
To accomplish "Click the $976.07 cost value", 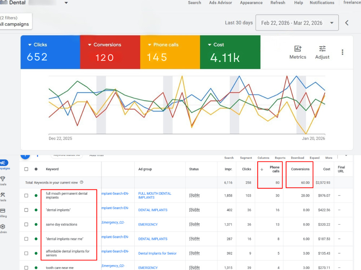I will click(324, 195).
